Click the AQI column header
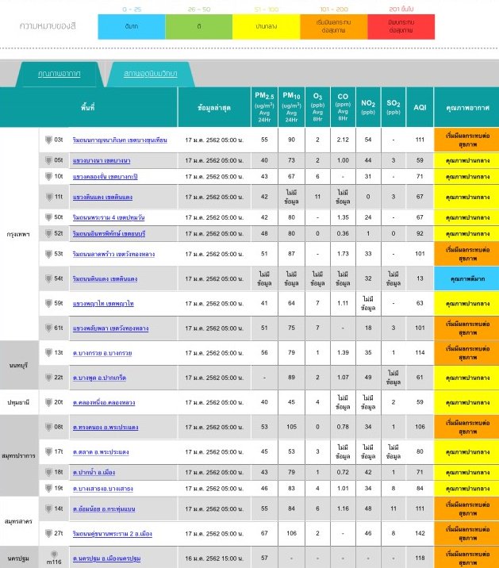Screen dimensions: 499x568 (x=420, y=107)
